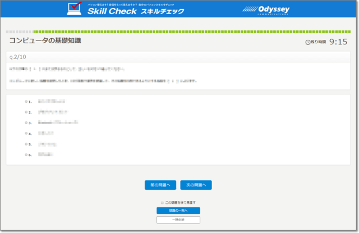
Task: Select answer option 6 radio button
Action: [26, 154]
